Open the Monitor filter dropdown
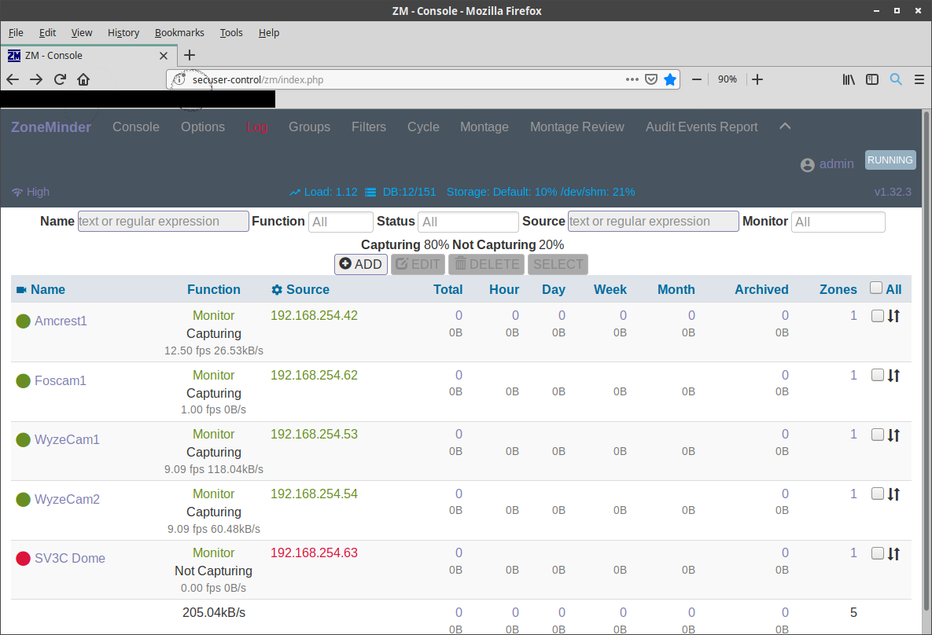The height and width of the screenshot is (635, 932). pyautogui.click(x=838, y=222)
